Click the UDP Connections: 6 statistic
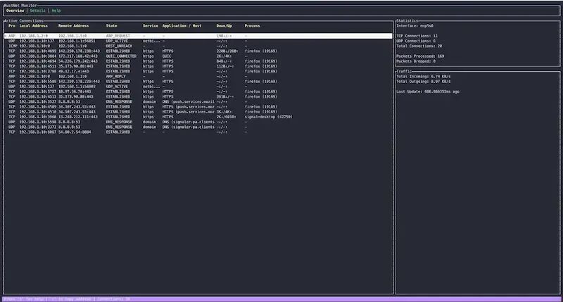The width and height of the screenshot is (563, 302). tap(416, 41)
